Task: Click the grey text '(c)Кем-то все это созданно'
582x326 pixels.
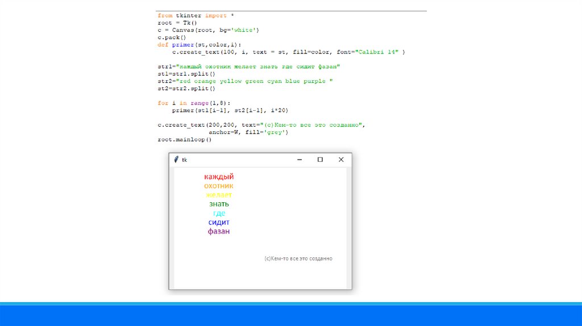Action: (x=298, y=258)
